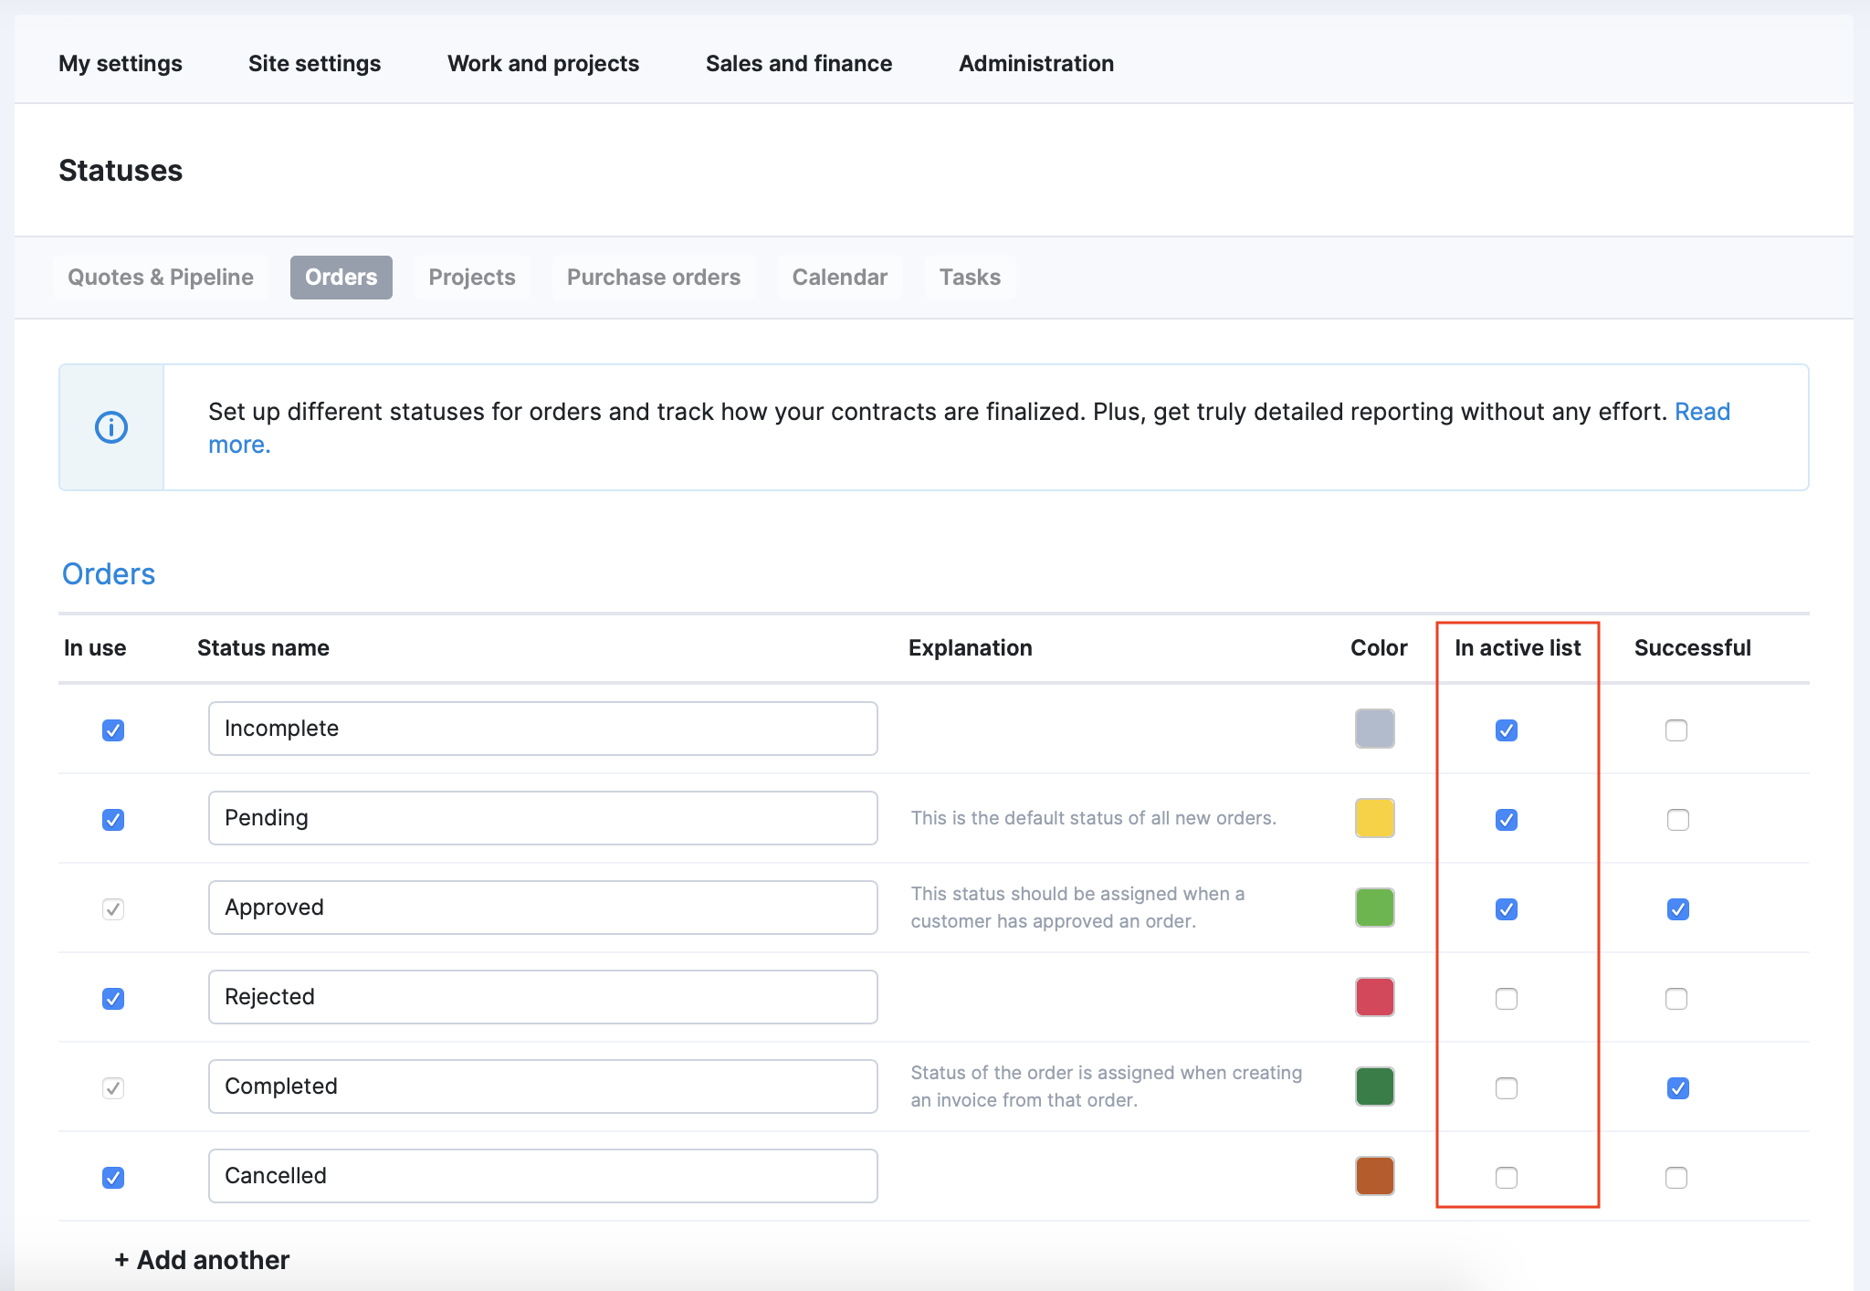This screenshot has width=1870, height=1291.
Task: Uncheck Successful for Completed status
Action: [1677, 1088]
